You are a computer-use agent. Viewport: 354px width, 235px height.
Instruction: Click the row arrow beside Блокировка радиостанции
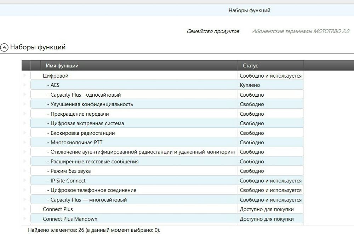tap(25, 133)
